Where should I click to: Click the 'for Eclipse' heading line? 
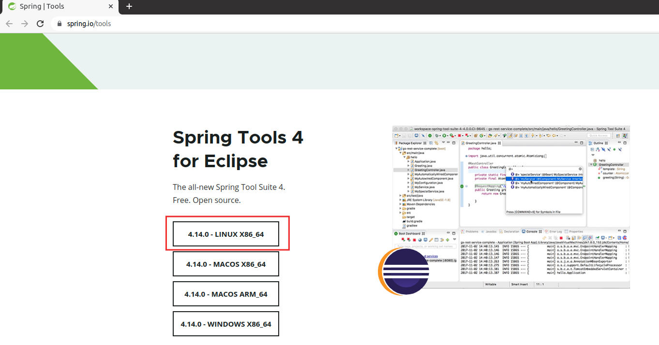click(220, 160)
